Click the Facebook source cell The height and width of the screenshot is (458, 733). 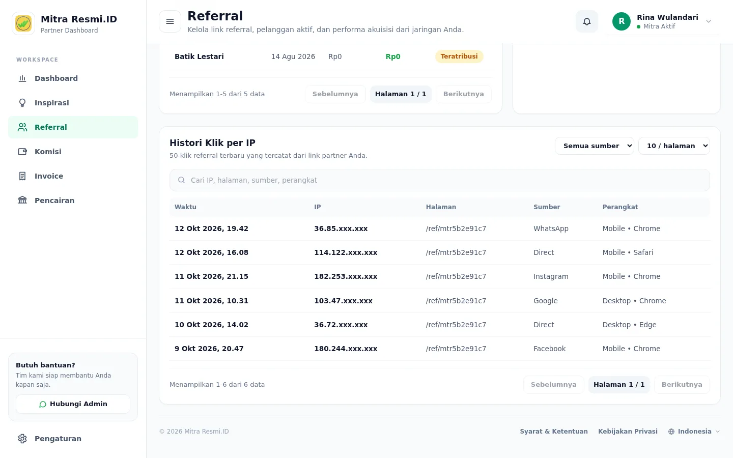pos(550,349)
